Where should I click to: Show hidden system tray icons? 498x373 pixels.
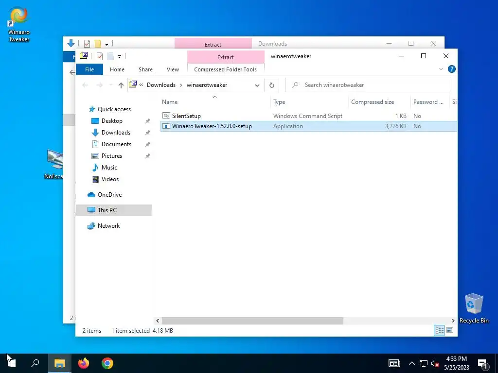[411, 363]
